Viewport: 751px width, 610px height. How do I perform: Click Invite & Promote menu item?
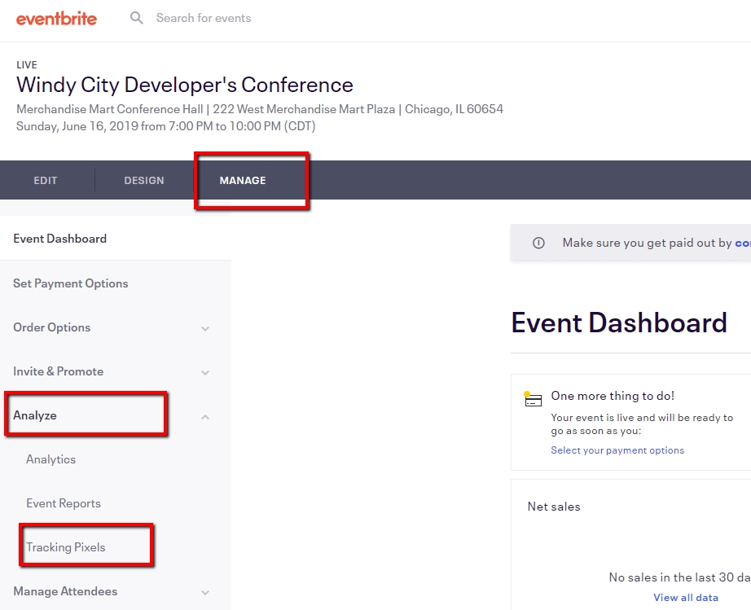click(x=59, y=371)
